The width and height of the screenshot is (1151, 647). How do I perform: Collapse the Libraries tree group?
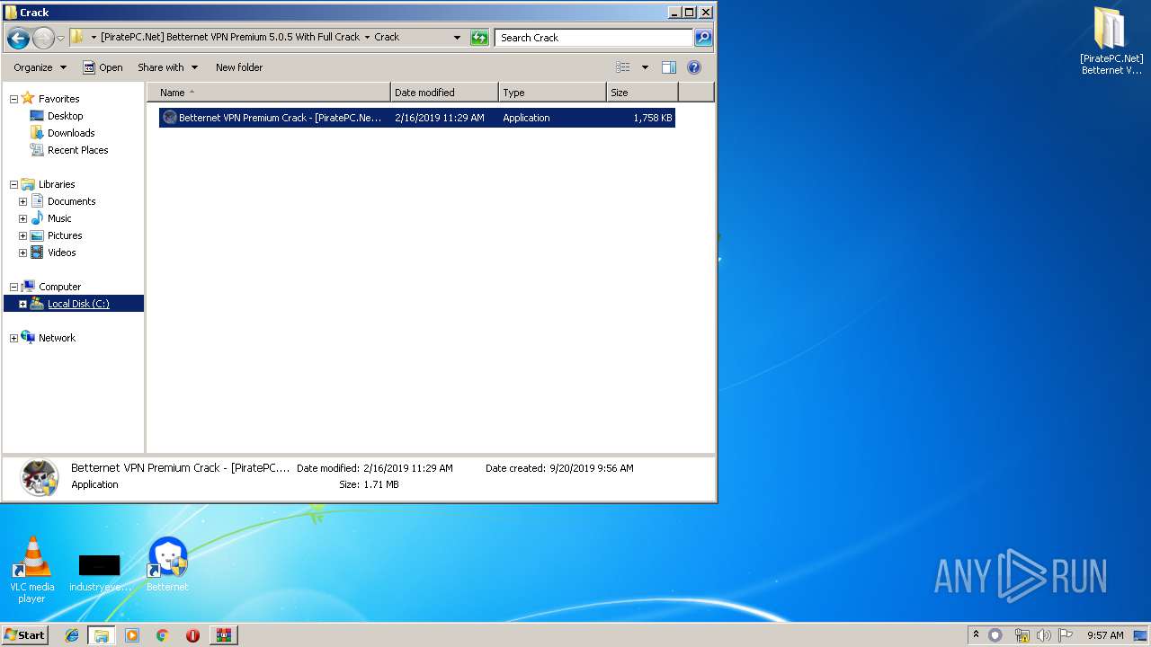click(x=13, y=184)
